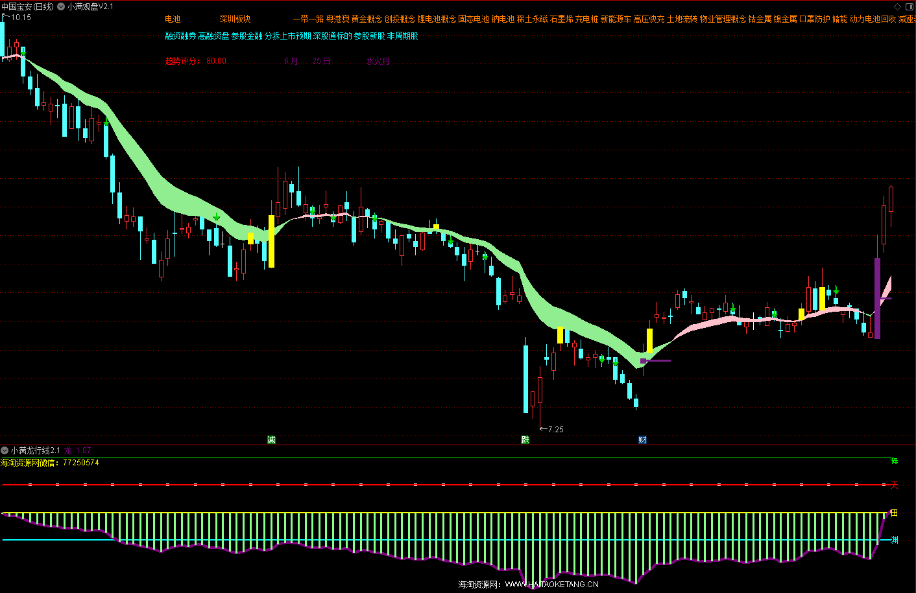This screenshot has width=916, height=593.
Task: Click the 田 label on the yellow line
Action: (x=894, y=513)
